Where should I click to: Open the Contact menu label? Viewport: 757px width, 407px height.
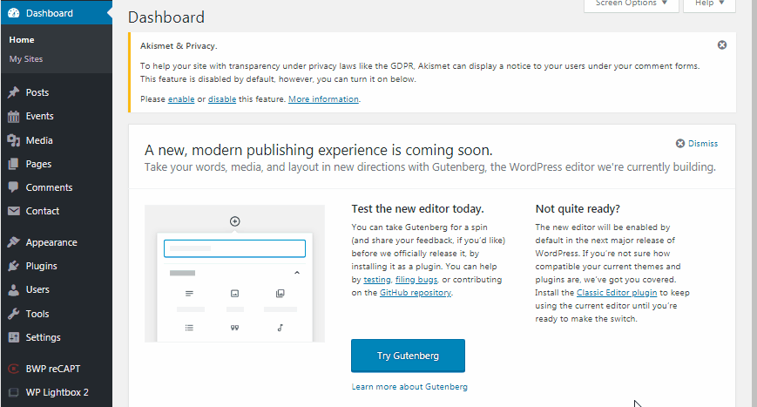43,211
